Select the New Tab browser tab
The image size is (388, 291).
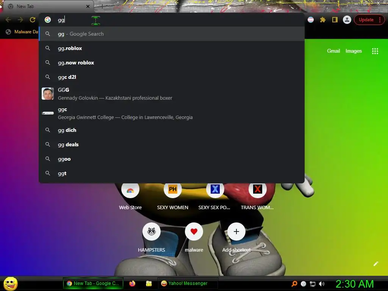[48, 6]
